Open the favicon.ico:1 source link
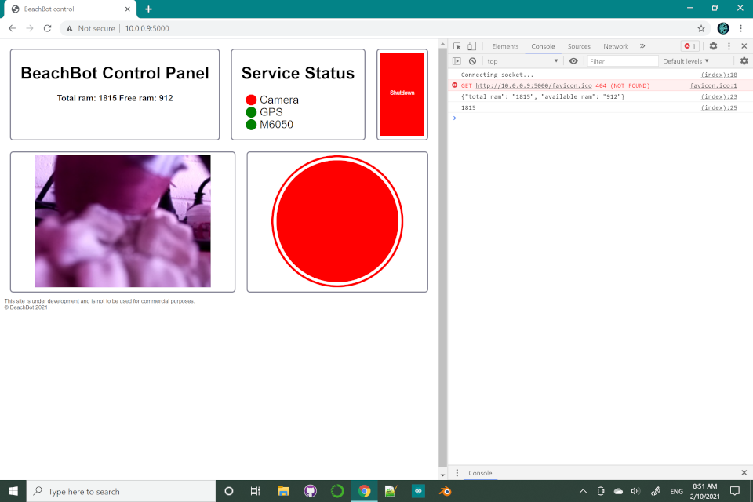Image resolution: width=753 pixels, height=502 pixels. [x=713, y=85]
